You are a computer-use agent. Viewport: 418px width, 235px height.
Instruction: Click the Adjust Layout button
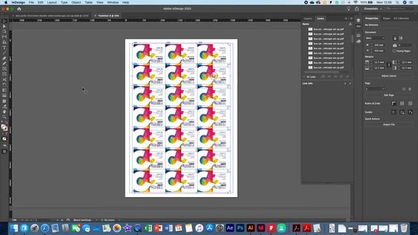[389, 76]
